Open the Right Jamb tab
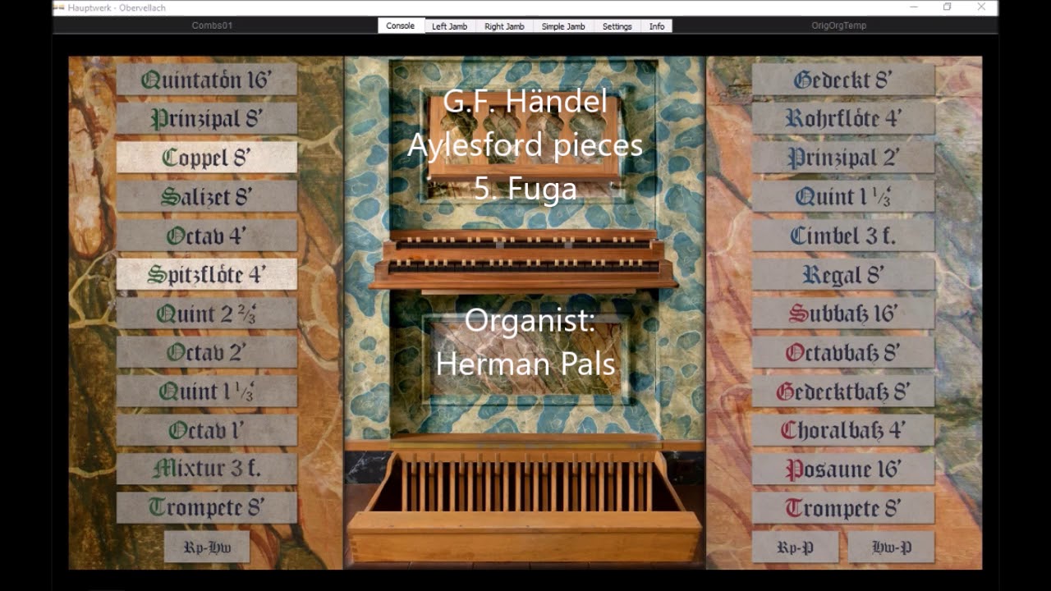Screen dimensions: 1051x591 [504, 26]
